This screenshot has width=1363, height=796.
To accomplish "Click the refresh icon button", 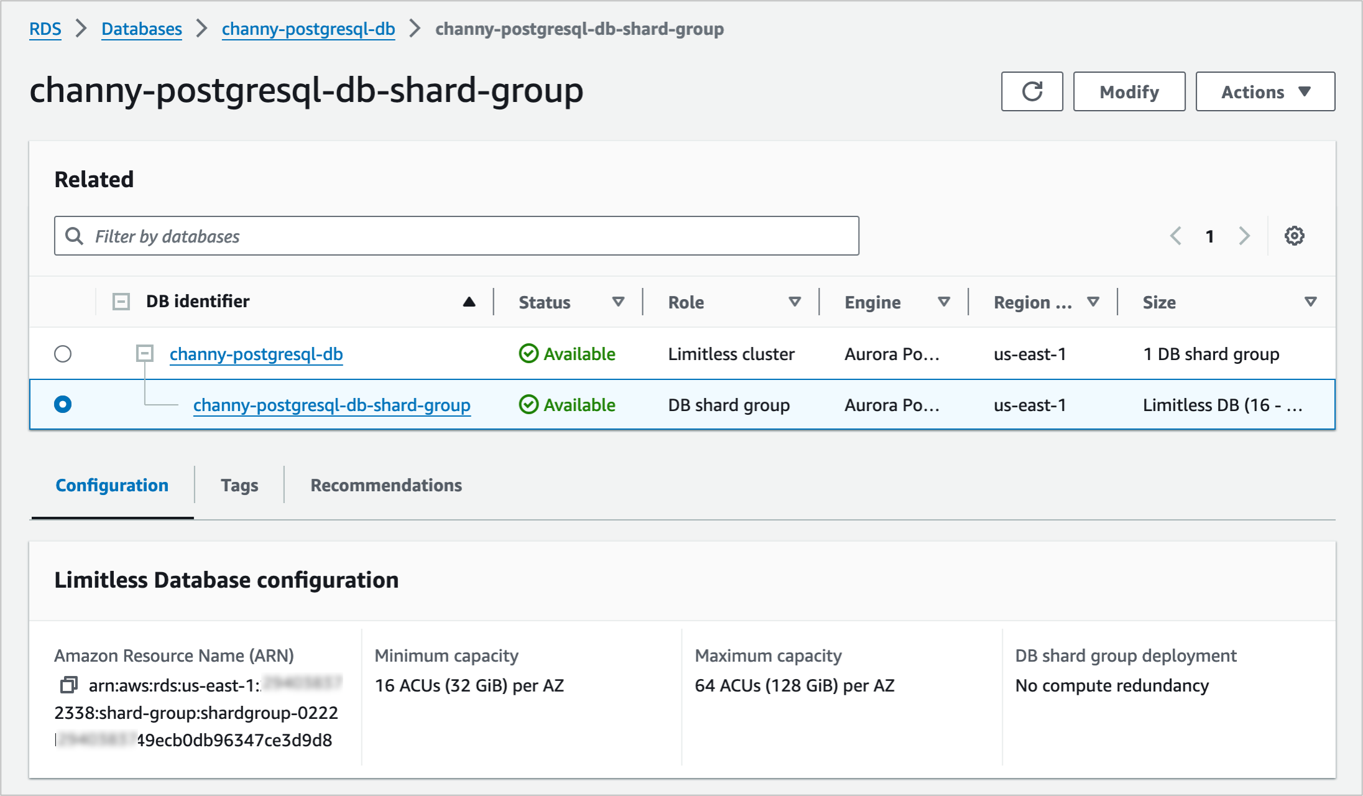I will [x=1032, y=91].
